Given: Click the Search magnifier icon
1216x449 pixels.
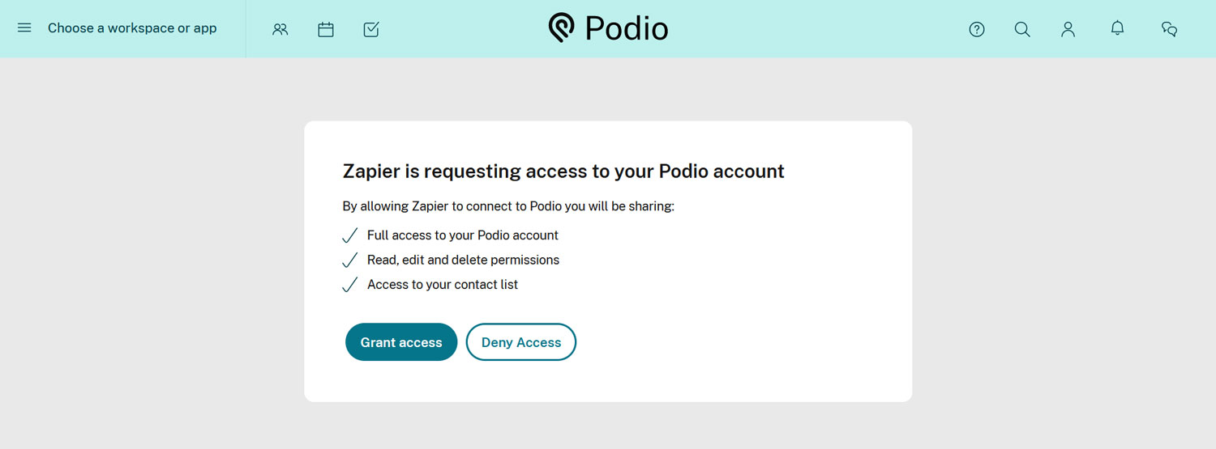Looking at the screenshot, I should (x=1022, y=29).
